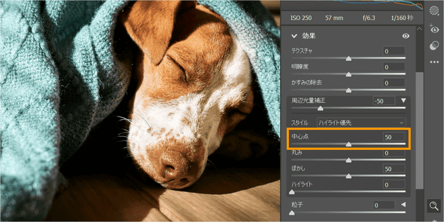Click the 粒子 value field
The width and height of the screenshot is (444, 222).
[x=384, y=205]
